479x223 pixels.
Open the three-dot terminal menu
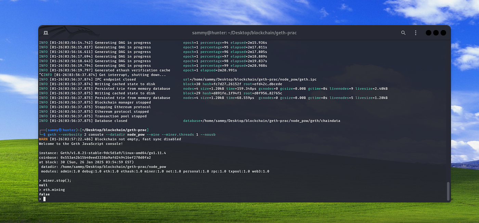coord(416,33)
